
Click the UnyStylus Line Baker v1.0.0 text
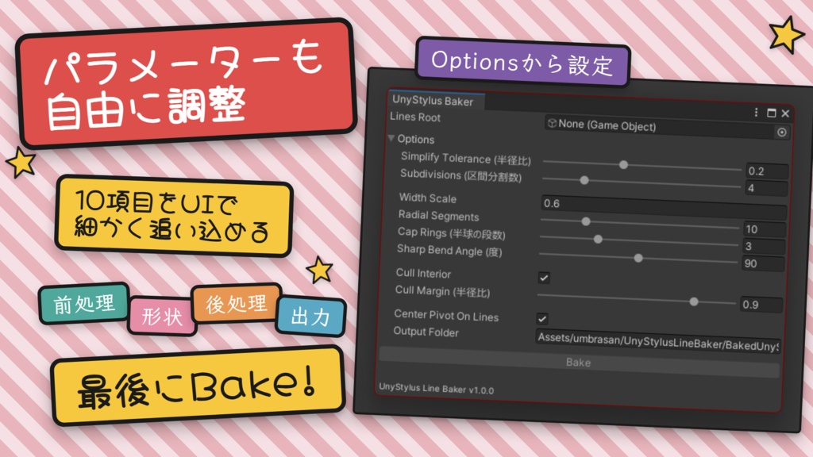437,389
